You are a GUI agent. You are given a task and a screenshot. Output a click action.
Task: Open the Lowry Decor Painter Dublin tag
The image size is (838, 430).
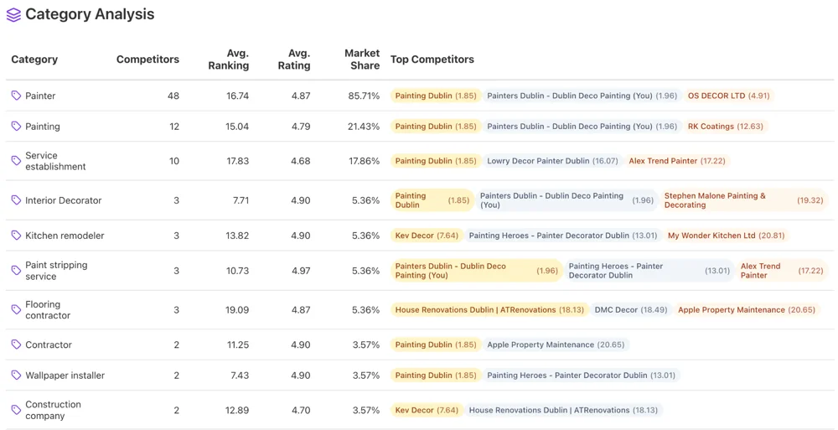point(552,161)
